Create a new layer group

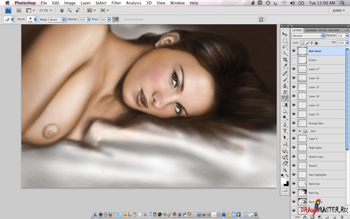327,217
